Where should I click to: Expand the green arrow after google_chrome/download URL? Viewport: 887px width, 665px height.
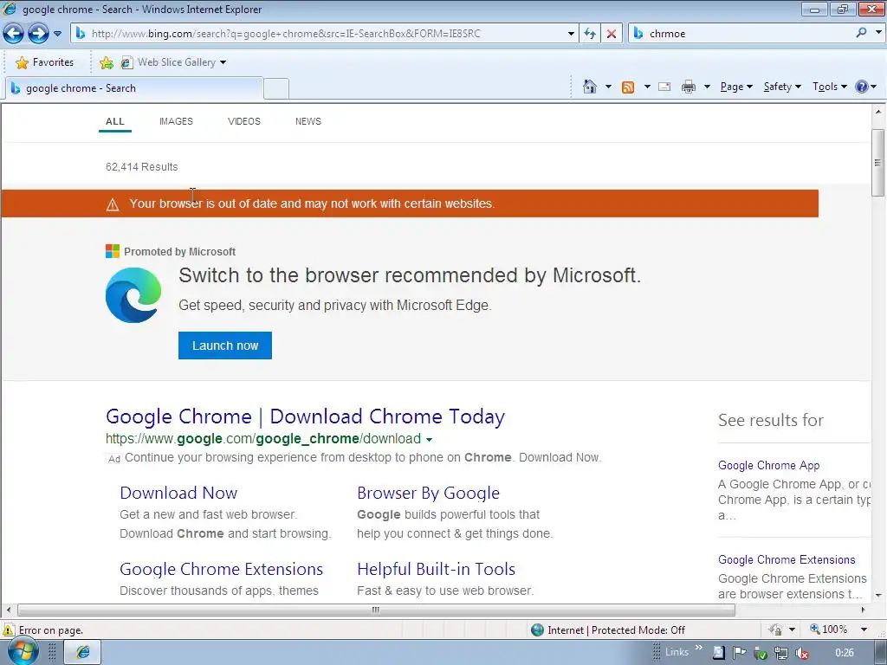429,439
